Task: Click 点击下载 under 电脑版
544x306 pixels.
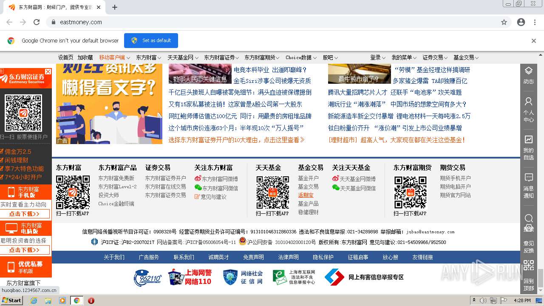Action: [x=25, y=250]
